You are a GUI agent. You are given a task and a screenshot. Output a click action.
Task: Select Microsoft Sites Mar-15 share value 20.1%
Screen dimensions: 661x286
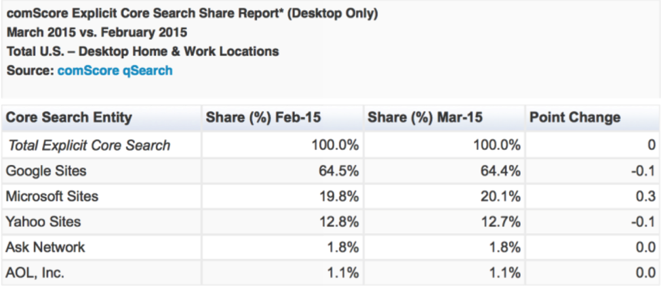[x=500, y=196]
